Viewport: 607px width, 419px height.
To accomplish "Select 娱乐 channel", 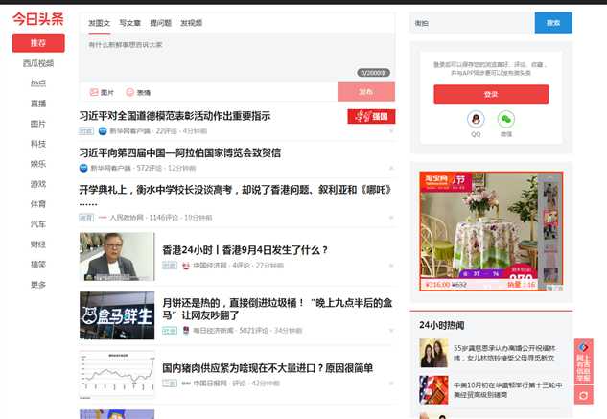I will [x=38, y=164].
